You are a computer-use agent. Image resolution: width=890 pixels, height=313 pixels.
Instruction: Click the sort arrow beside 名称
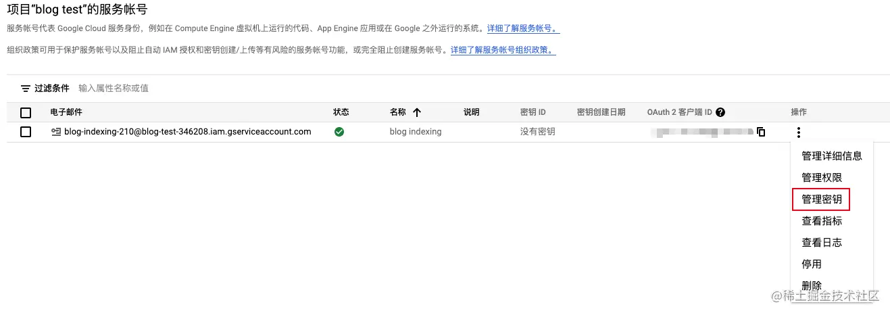[417, 112]
